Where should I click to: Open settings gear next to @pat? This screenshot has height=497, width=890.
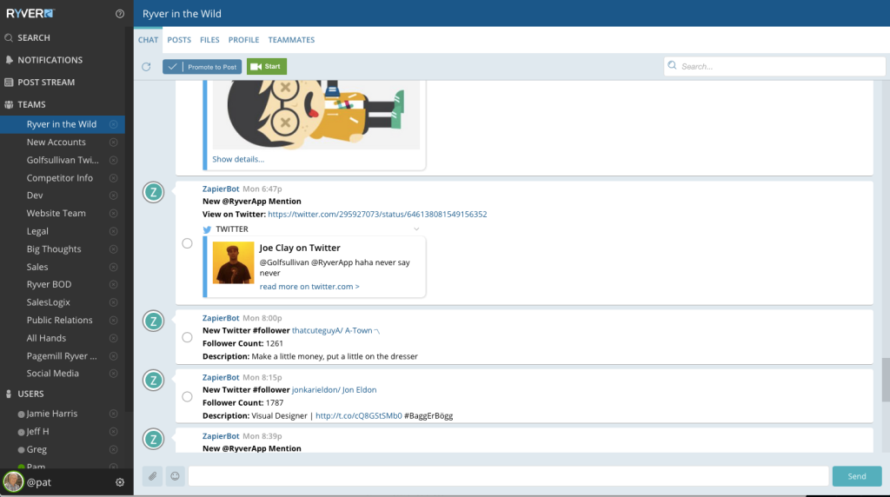120,482
